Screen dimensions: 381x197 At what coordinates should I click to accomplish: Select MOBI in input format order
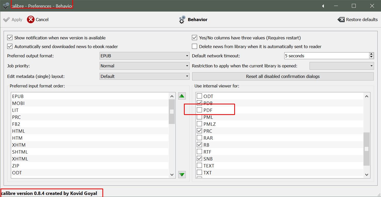[90, 103]
